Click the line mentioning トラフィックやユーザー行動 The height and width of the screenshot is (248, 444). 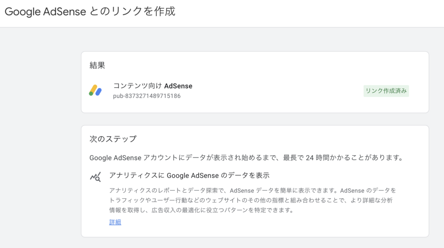(x=251, y=200)
